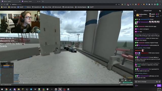Open the Block accounts bookmark
Image resolution: width=162 pixels, height=91 pixels.
point(57,7)
